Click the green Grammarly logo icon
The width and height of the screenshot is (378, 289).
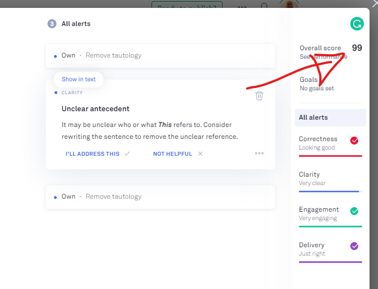[357, 24]
